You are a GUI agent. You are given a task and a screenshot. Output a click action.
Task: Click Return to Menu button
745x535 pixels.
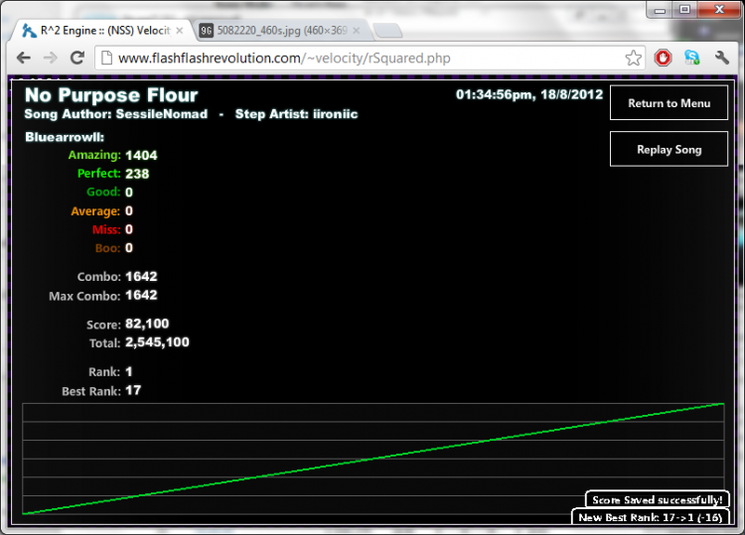[669, 103]
